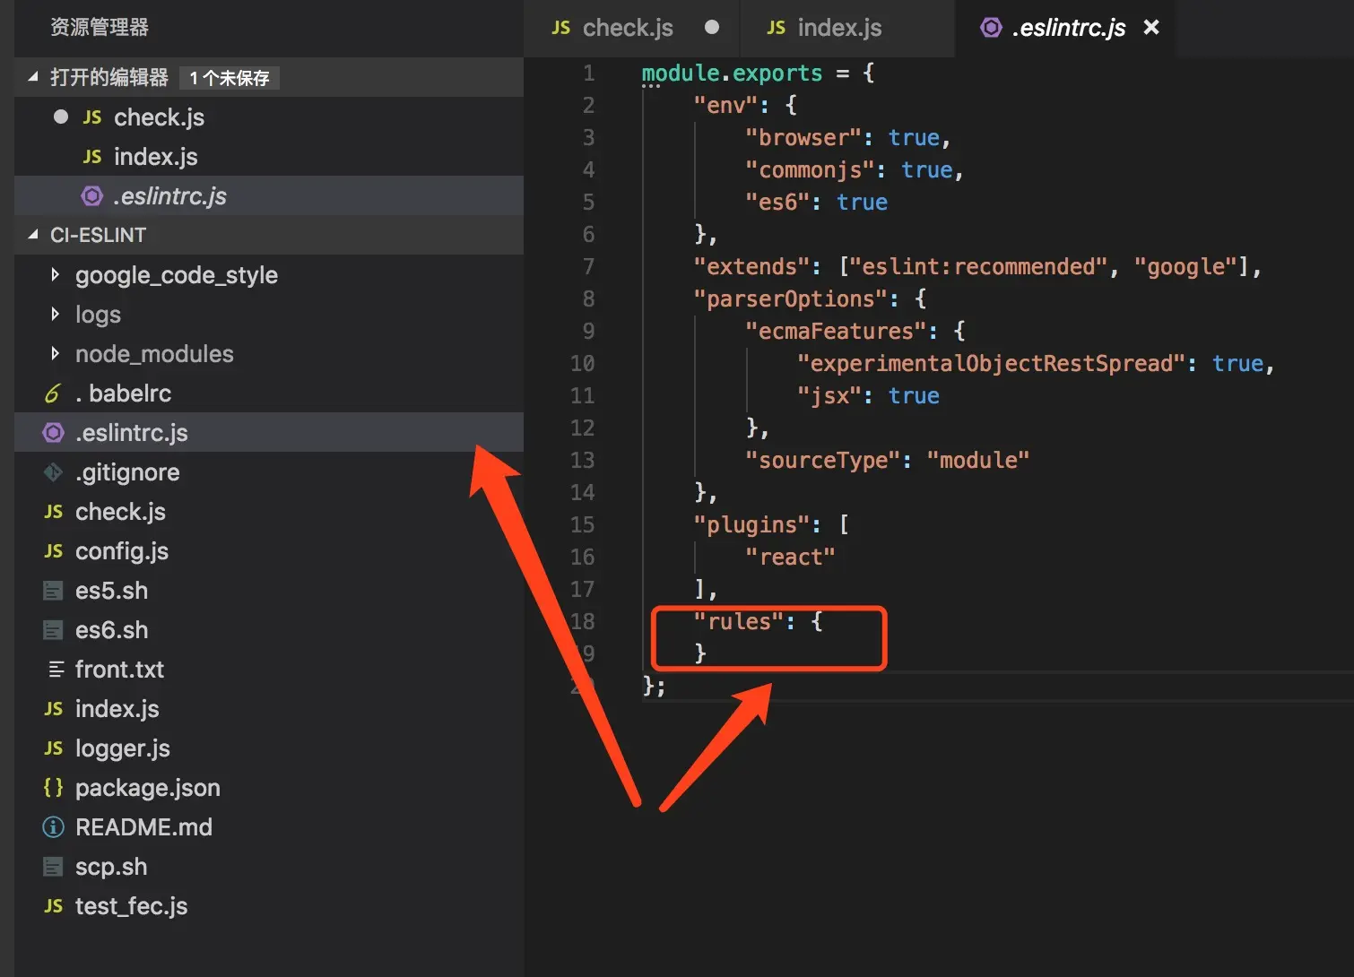This screenshot has height=977, width=1354.
Task: Open the package.json file
Action: click(269, 788)
